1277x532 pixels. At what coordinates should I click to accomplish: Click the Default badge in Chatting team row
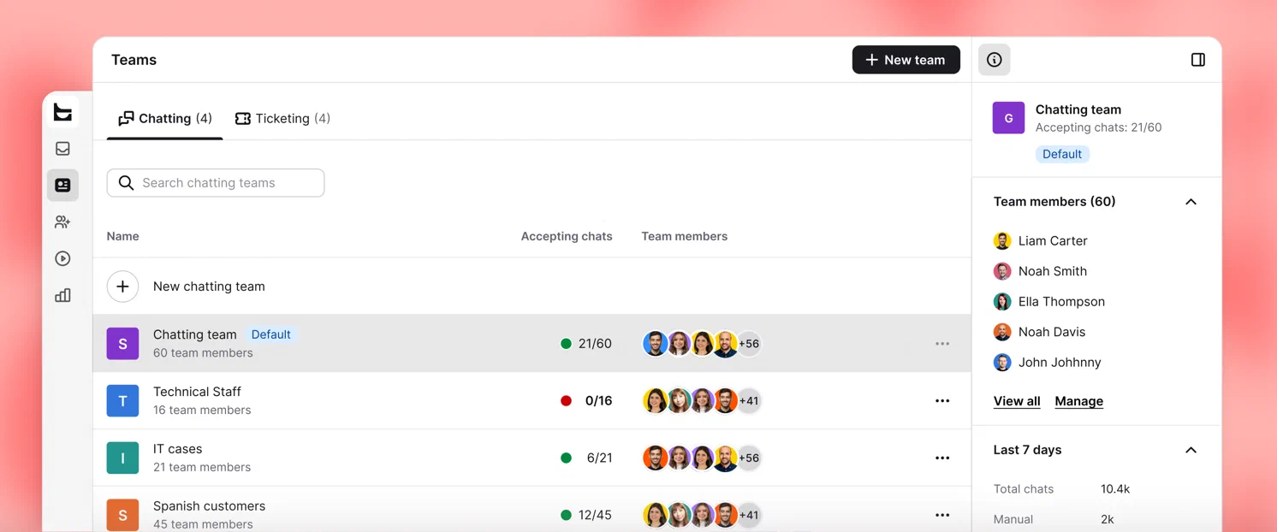click(270, 334)
